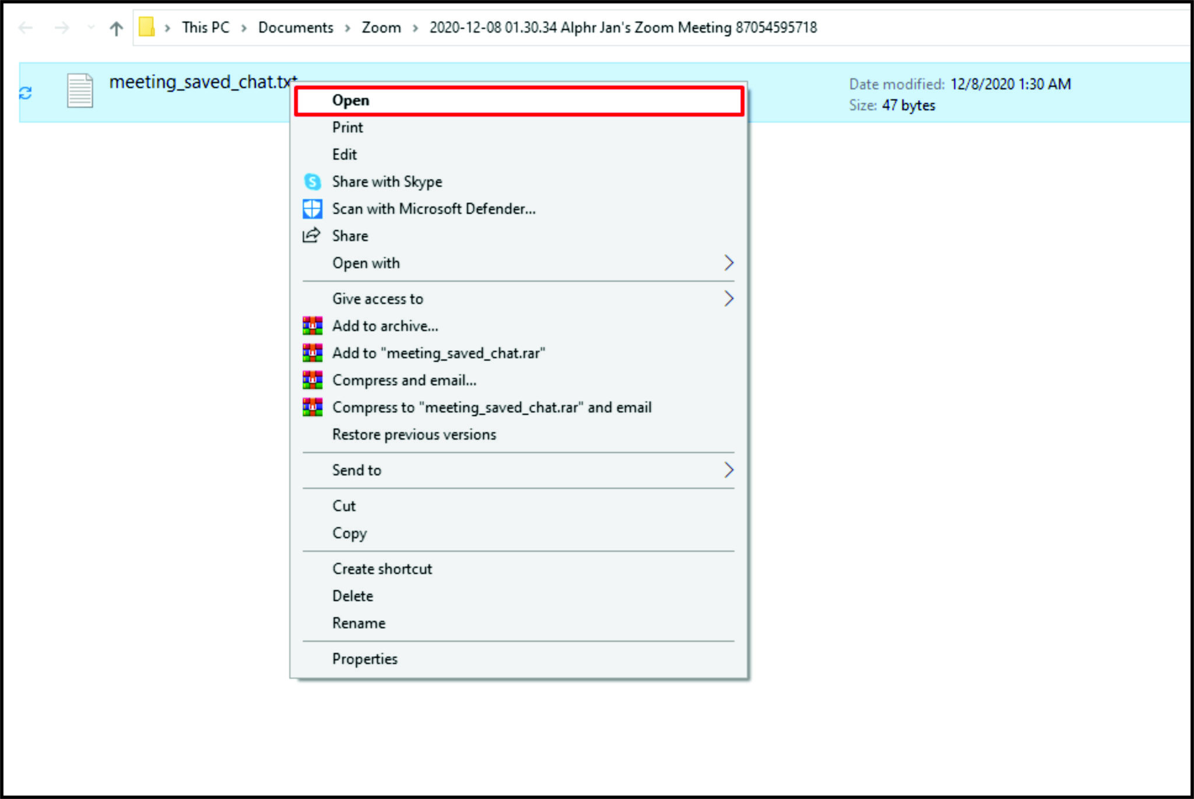Click the refresh sync icon beside the file
This screenshot has height=799, width=1194.
point(24,91)
